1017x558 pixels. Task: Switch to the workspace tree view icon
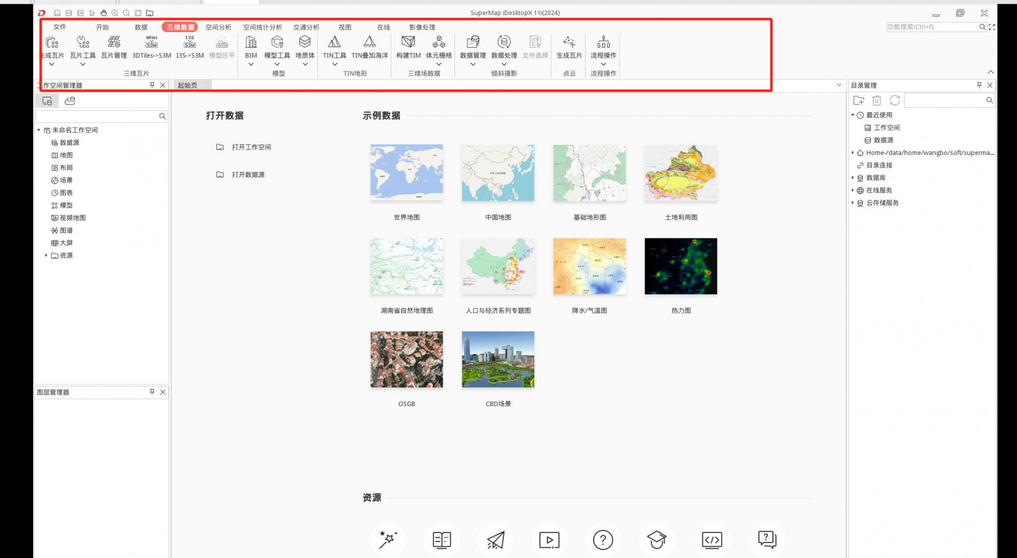pos(47,100)
